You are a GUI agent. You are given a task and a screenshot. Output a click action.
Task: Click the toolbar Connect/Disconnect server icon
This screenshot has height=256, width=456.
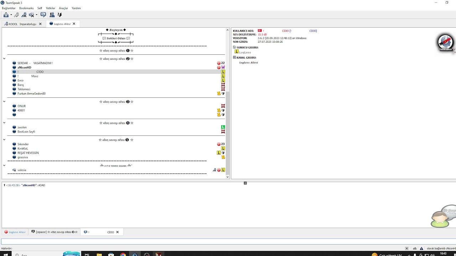(6, 15)
